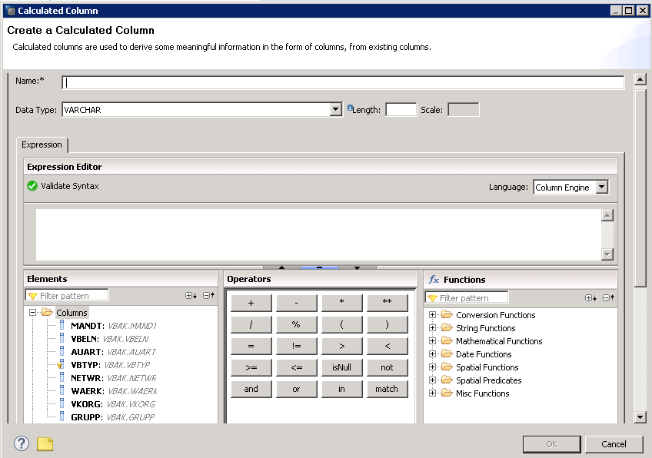The height and width of the screenshot is (458, 652).
Task: Collapse all in Functions panel
Action: tap(608, 298)
